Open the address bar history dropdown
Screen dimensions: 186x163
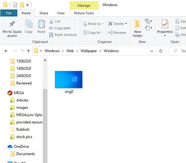(x=152, y=51)
